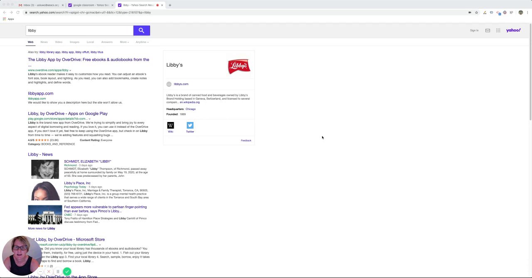Select the Local search tab
This screenshot has height=278, width=532.
[x=90, y=42]
